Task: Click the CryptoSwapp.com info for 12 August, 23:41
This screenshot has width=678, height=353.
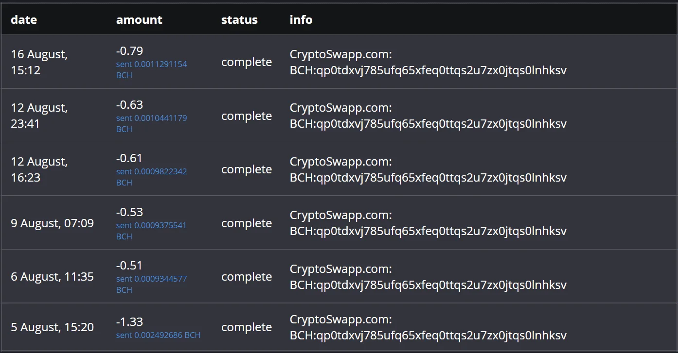Action: (428, 116)
